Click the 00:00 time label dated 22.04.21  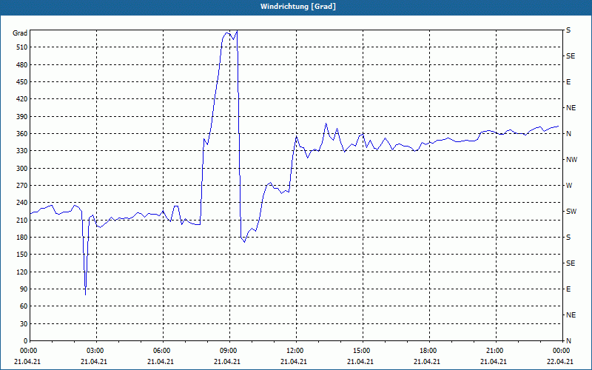tap(560, 351)
